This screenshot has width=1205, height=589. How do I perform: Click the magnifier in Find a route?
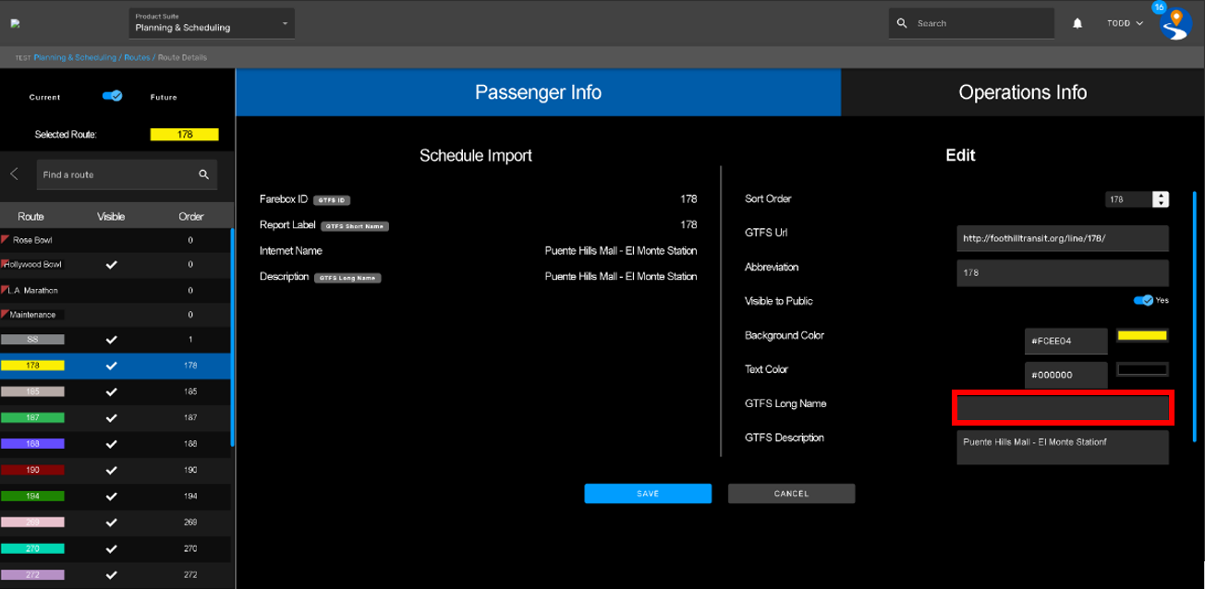204,174
